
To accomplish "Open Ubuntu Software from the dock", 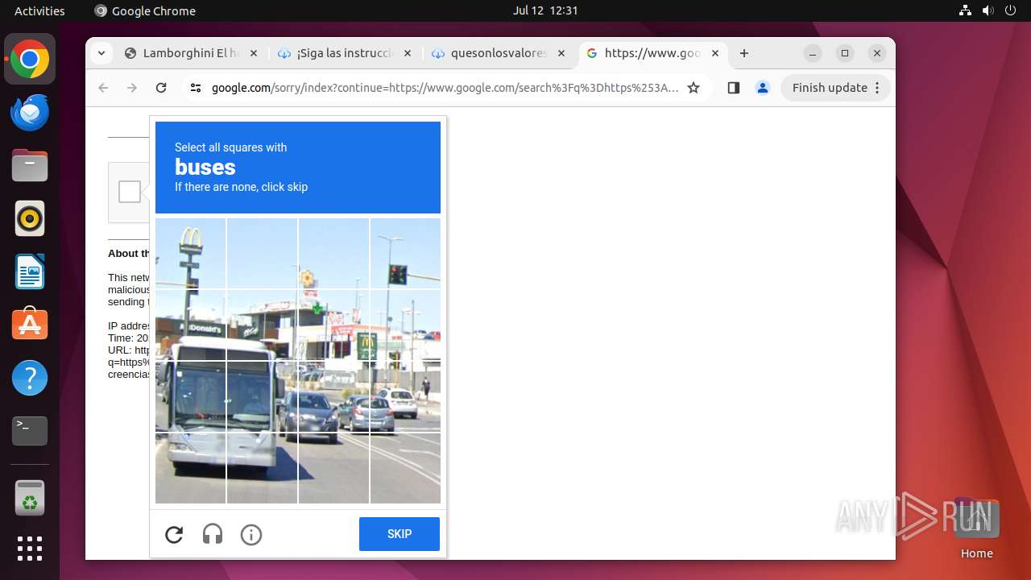I will pyautogui.click(x=30, y=325).
